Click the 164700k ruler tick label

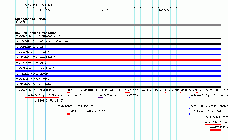[x=45, y=10]
